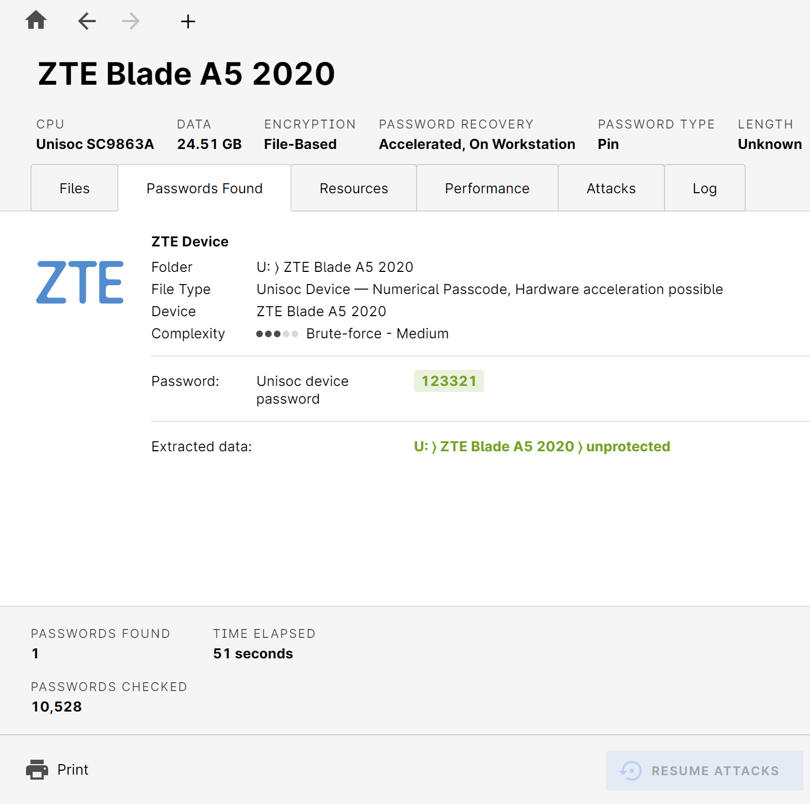Screen dimensions: 810x804
Task: Click the brute-force complexity dots indicator
Action: pos(277,334)
